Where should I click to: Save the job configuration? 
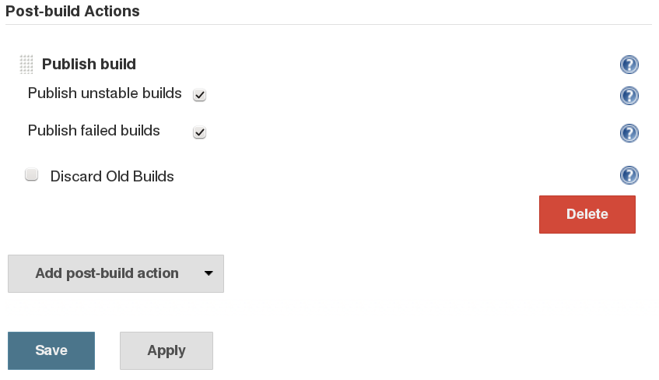51,350
